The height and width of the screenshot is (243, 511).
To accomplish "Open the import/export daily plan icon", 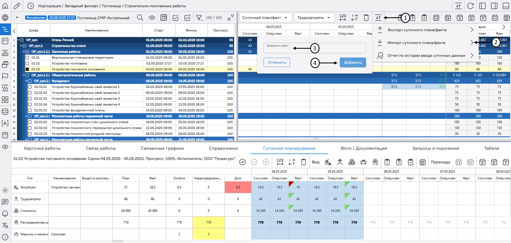I will [378, 18].
